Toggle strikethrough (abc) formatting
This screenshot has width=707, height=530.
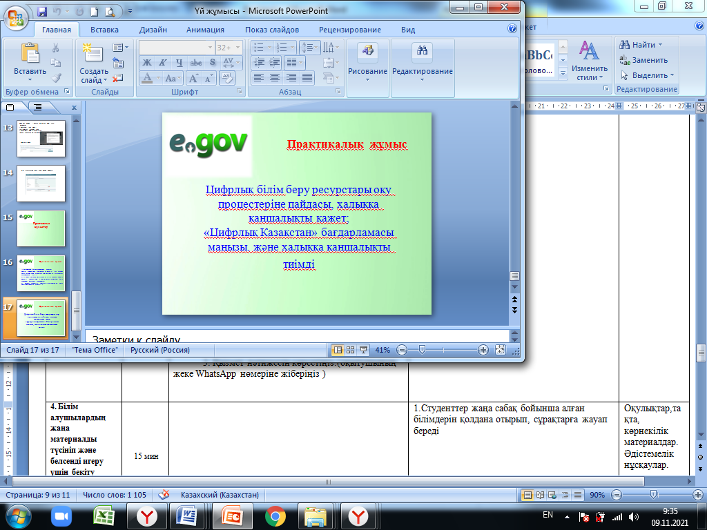tap(195, 63)
